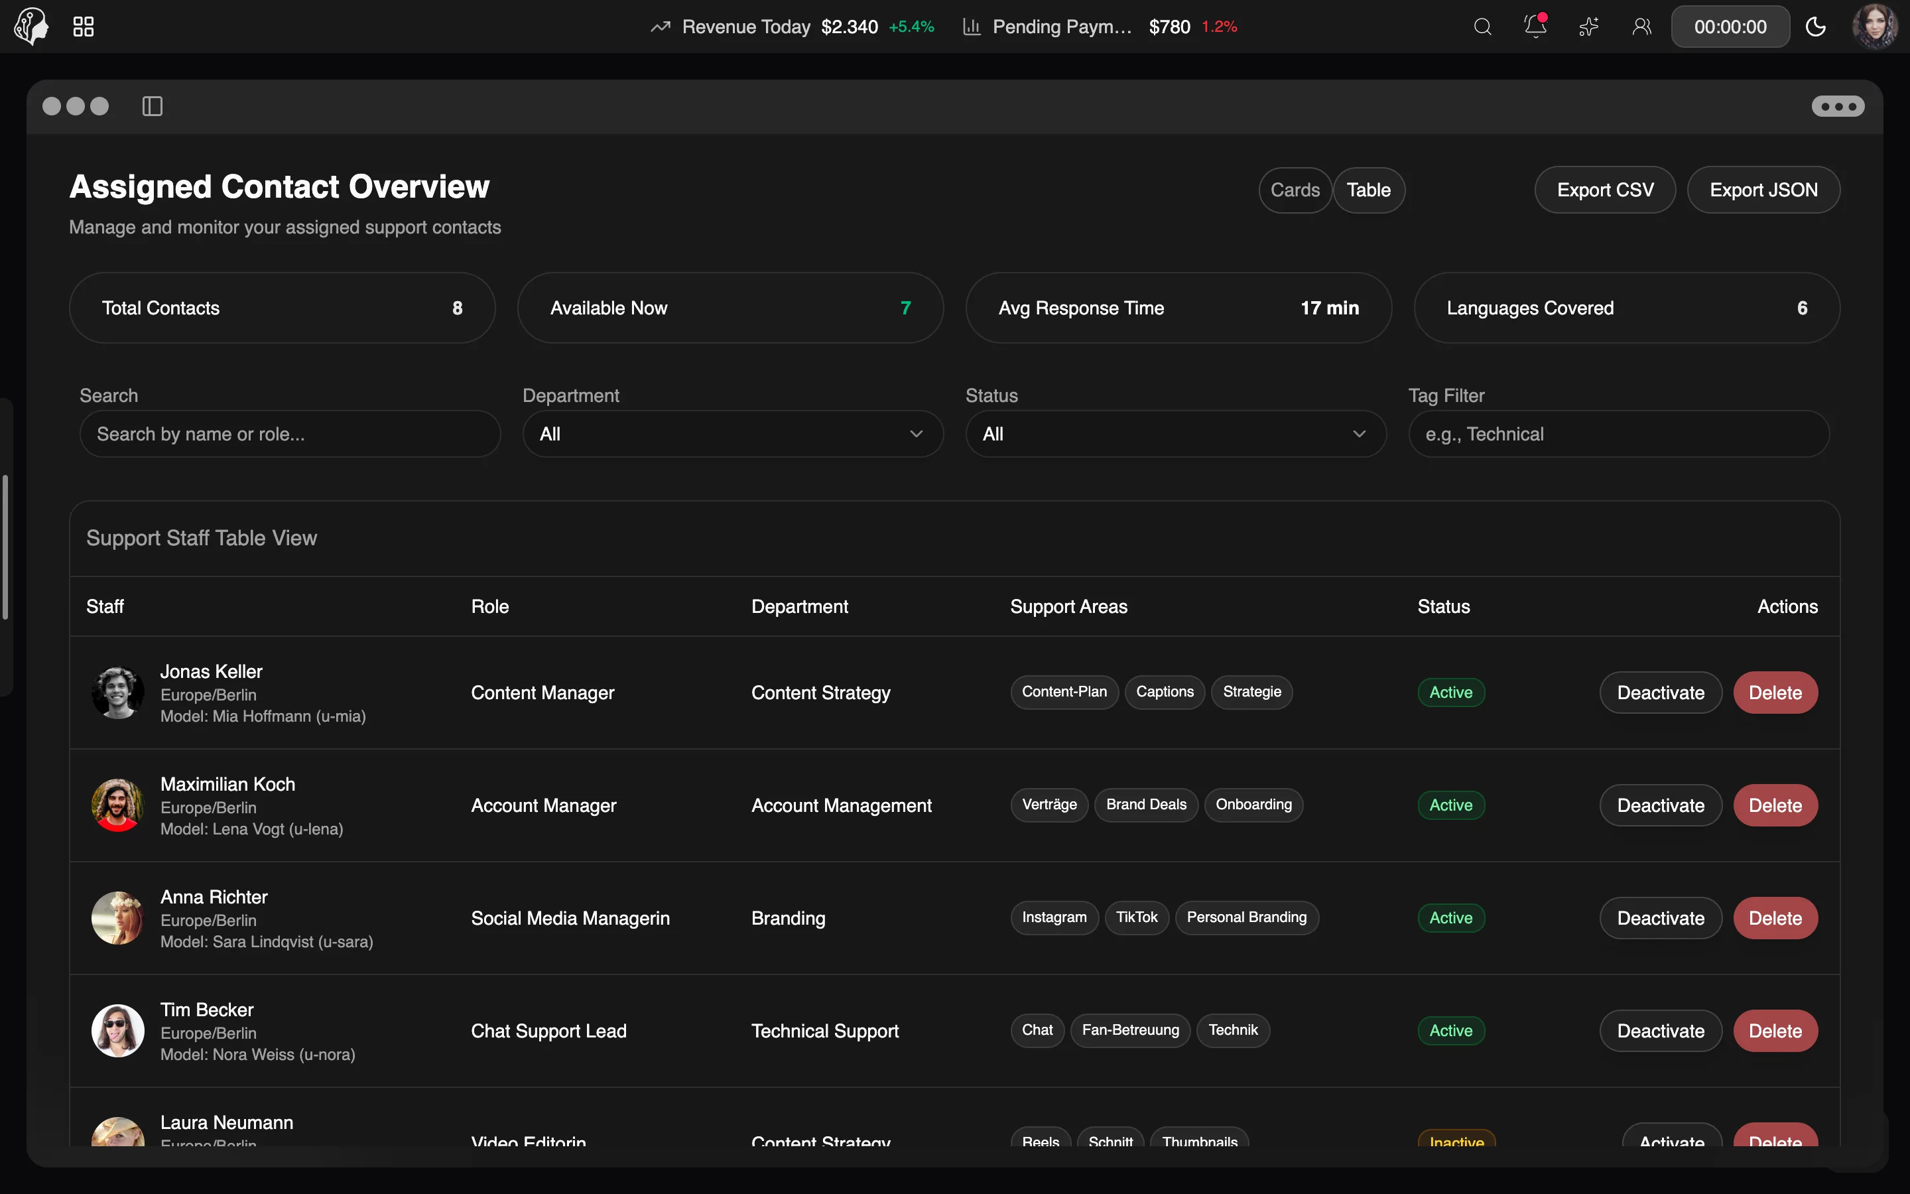Click the Content-Plan tag
The image size is (1910, 1194).
coord(1064,693)
